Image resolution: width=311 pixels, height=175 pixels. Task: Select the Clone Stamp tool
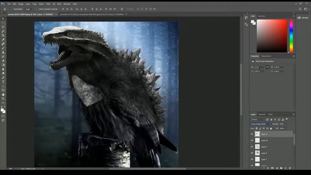pos(3,52)
